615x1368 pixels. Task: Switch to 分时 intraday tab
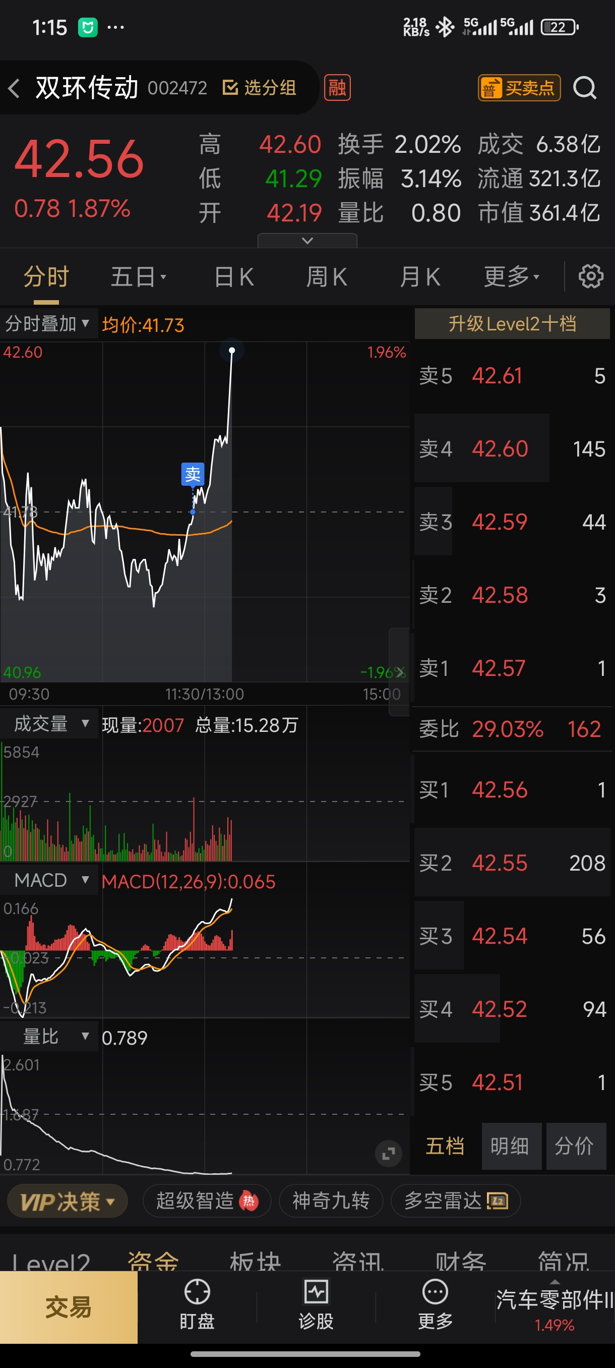click(46, 277)
